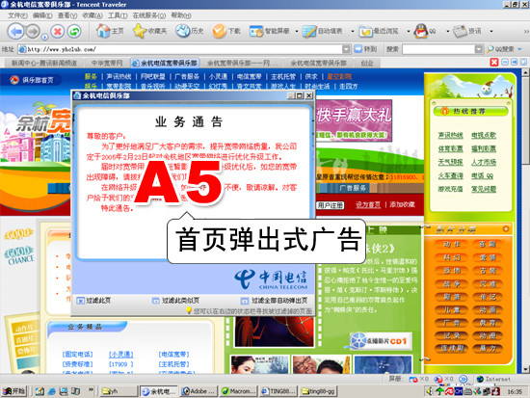Click 过滤全部自动弹出页 in popup
Viewport: 530px width, 398px height.
coord(274,301)
